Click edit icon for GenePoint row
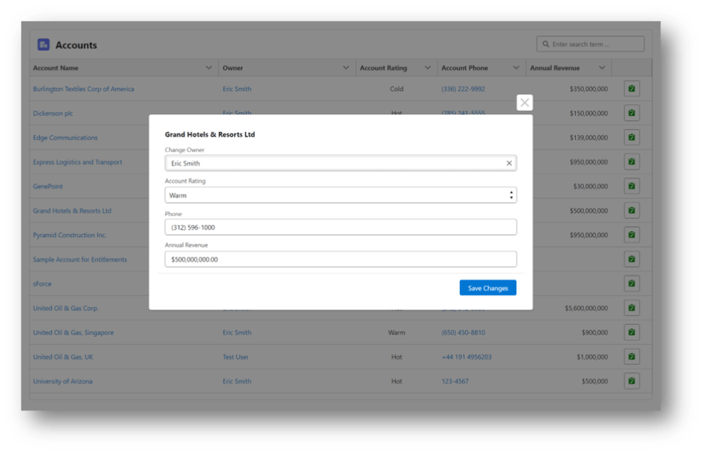This screenshot has height=453, width=703. (632, 186)
